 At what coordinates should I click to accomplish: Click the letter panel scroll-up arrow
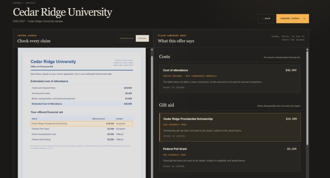click(152, 50)
